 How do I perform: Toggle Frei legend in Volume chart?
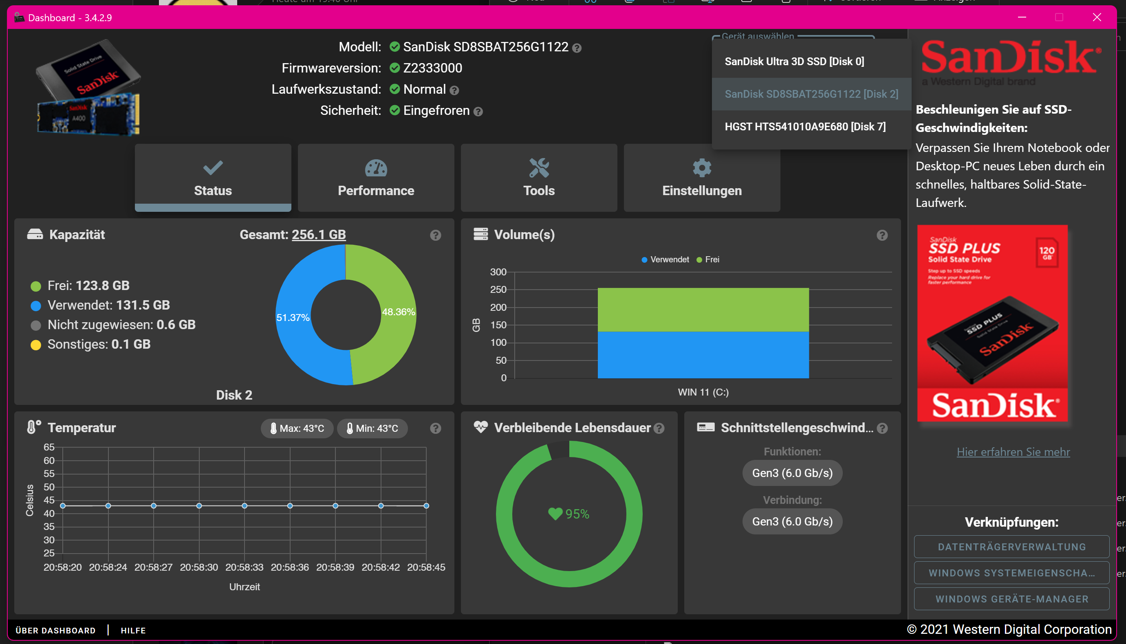(x=708, y=259)
